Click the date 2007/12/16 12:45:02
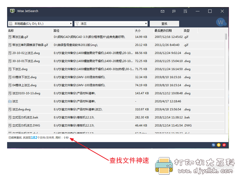 pos(169,37)
